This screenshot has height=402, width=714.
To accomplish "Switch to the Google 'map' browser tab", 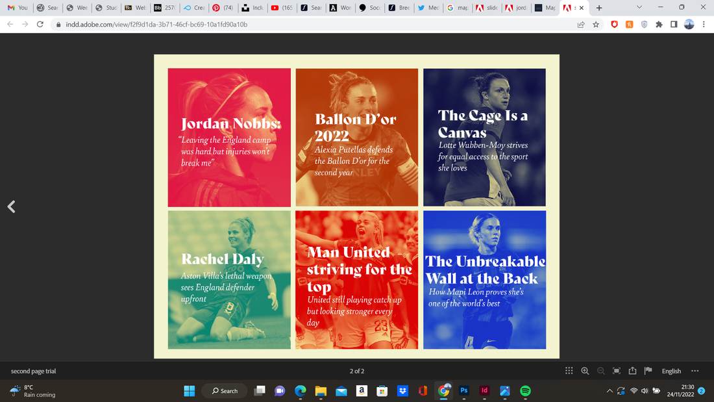I will pos(458,8).
